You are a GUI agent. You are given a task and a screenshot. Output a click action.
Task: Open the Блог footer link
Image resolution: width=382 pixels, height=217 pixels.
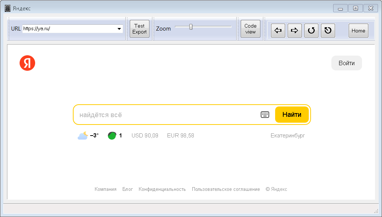[128, 189]
